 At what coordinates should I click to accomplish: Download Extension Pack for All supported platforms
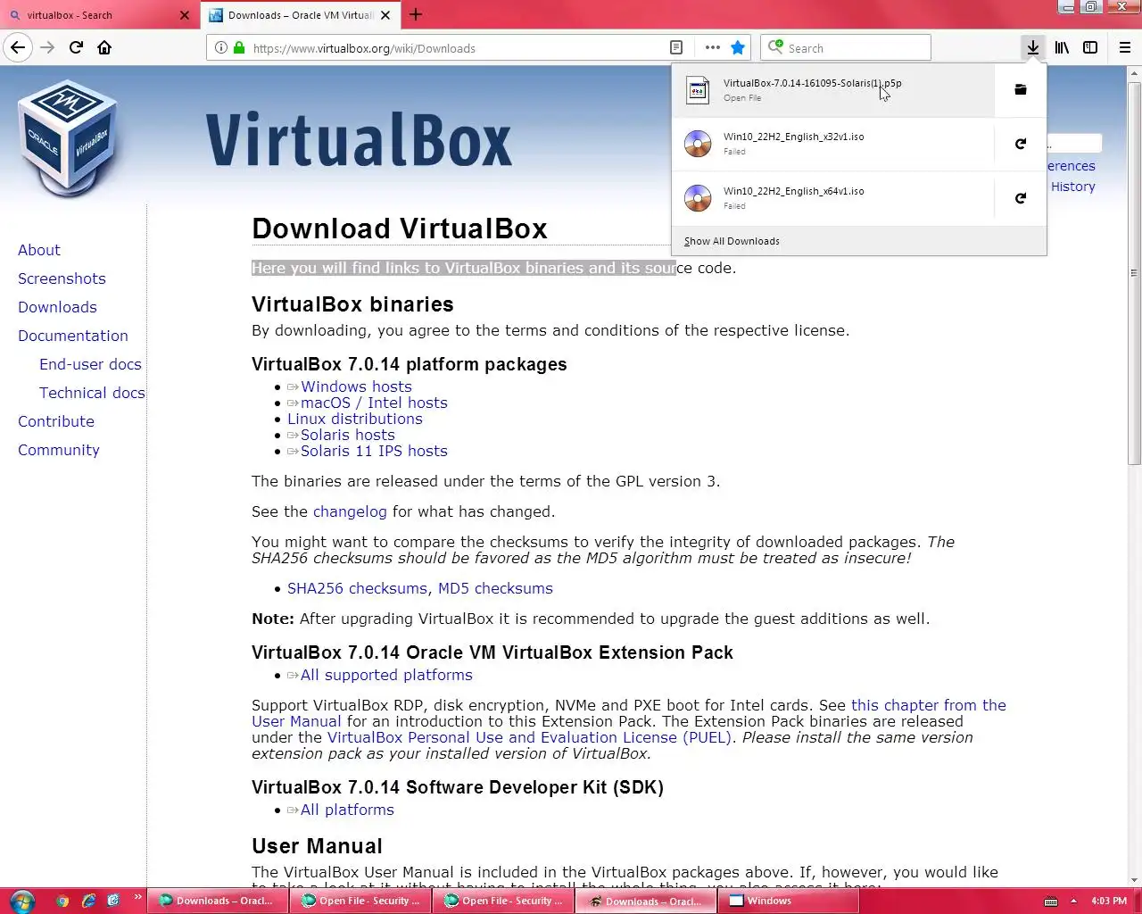pos(386,675)
